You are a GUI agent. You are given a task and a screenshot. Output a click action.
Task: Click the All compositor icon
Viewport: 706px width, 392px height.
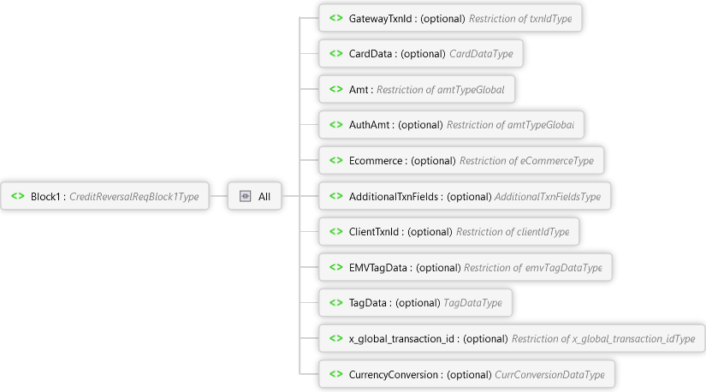[246, 196]
